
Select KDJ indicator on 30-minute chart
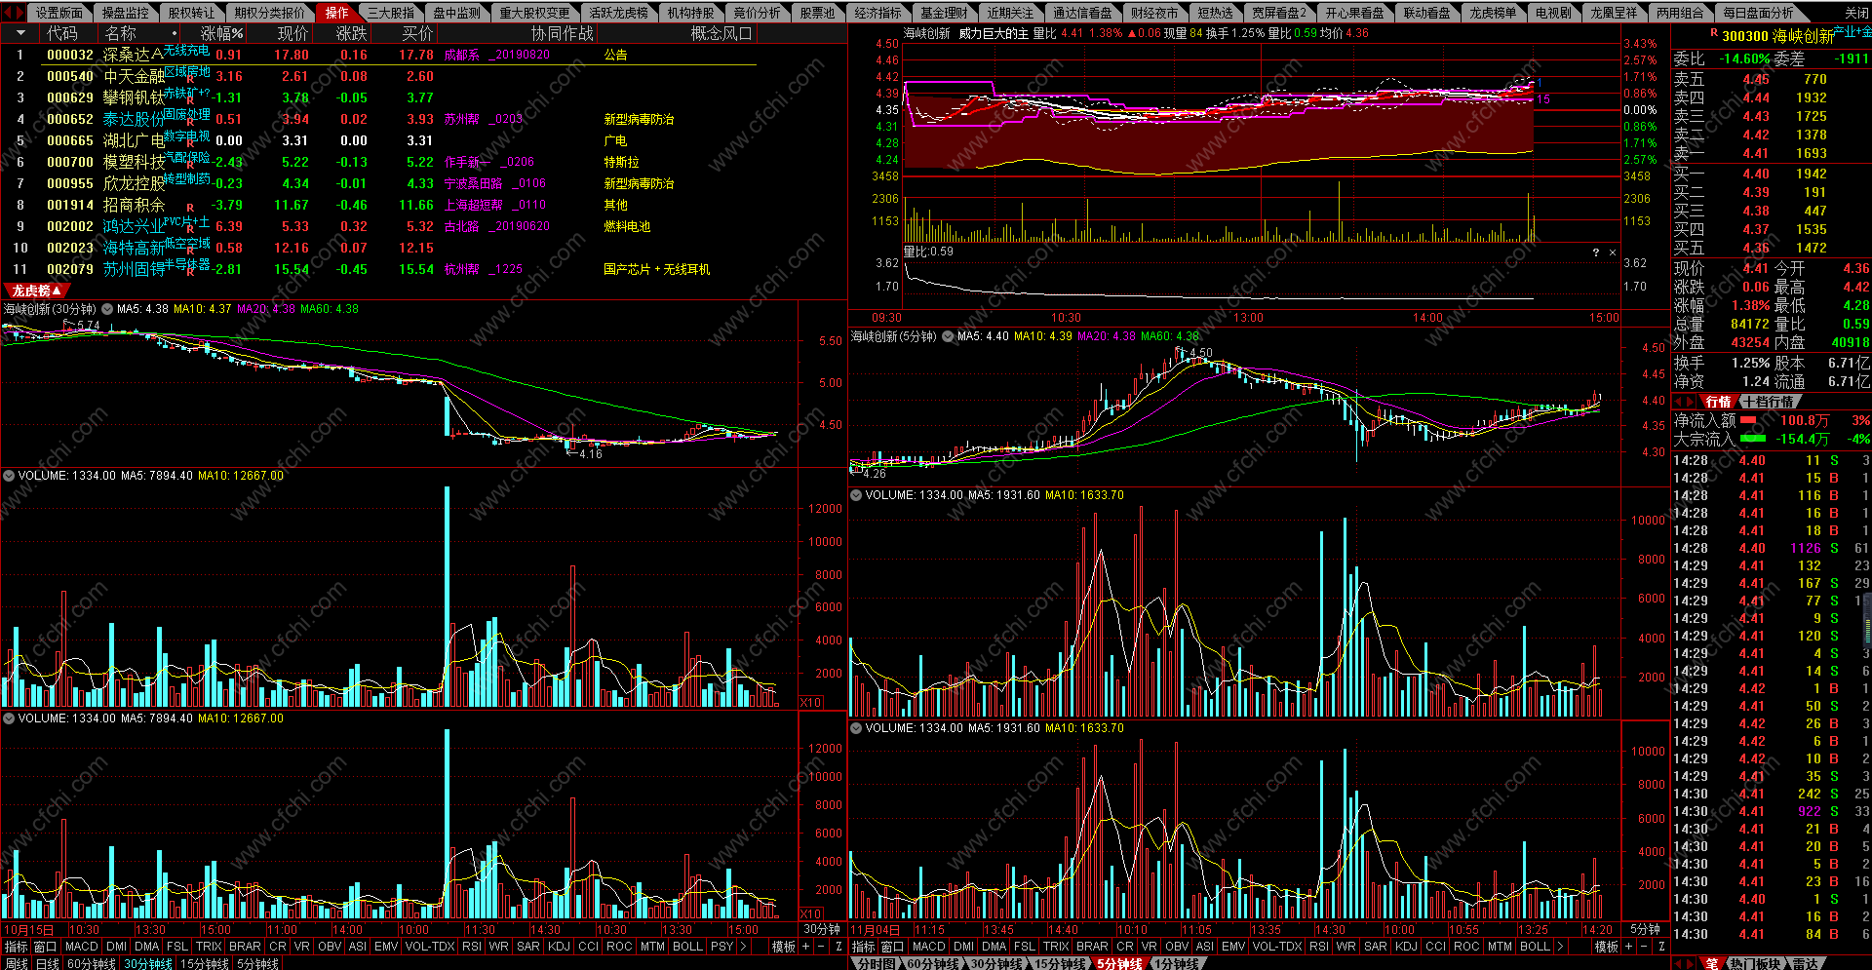click(559, 947)
